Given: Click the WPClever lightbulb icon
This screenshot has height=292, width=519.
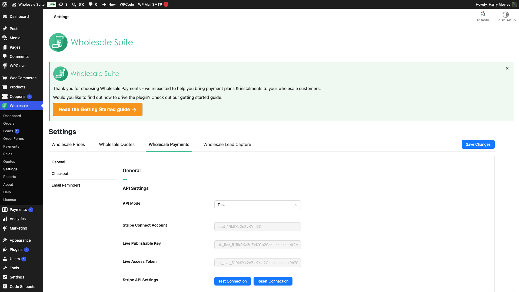Looking at the screenshot, I should pyautogui.click(x=5, y=66).
